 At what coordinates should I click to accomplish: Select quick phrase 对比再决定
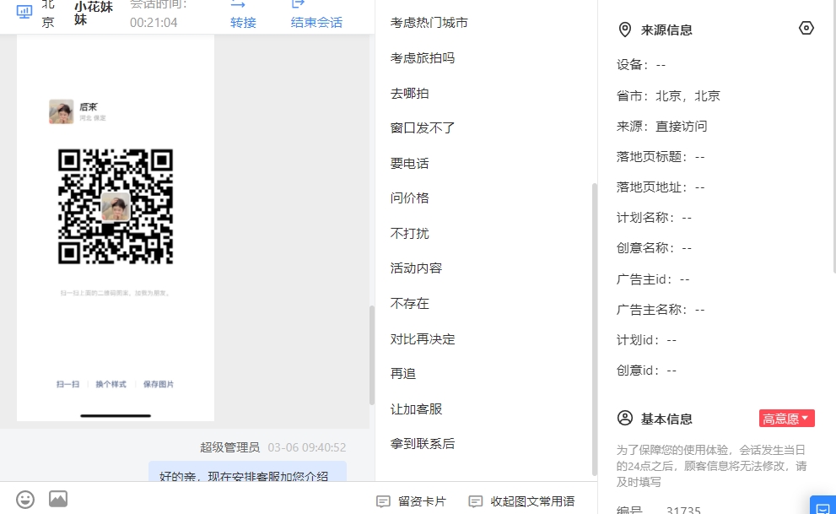(423, 338)
